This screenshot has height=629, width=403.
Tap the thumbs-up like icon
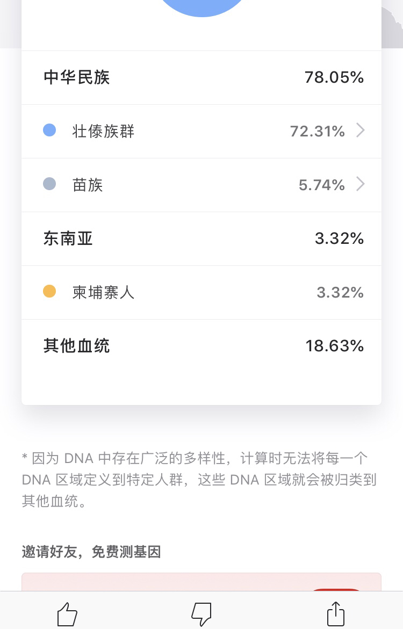click(67, 614)
